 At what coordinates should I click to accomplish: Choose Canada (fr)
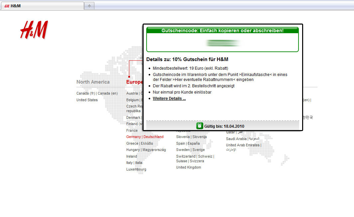pyautogui.click(x=85, y=93)
